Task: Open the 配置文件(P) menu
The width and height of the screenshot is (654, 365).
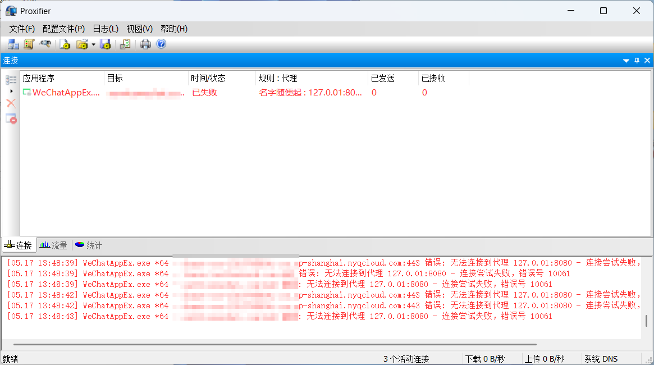Action: pos(63,29)
